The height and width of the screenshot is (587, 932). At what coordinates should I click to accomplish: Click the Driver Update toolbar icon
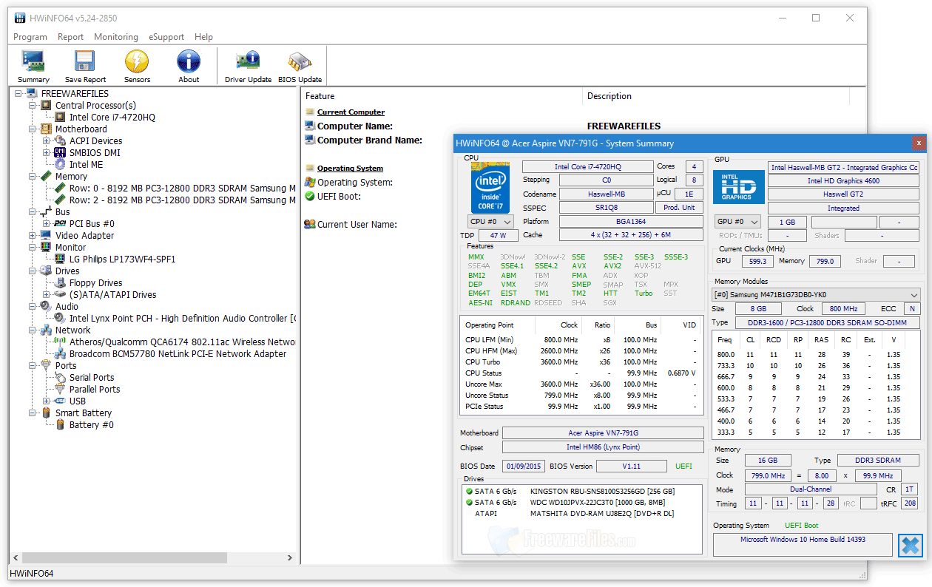248,65
